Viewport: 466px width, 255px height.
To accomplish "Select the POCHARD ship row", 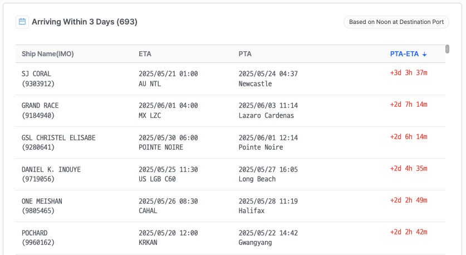I will [230, 238].
